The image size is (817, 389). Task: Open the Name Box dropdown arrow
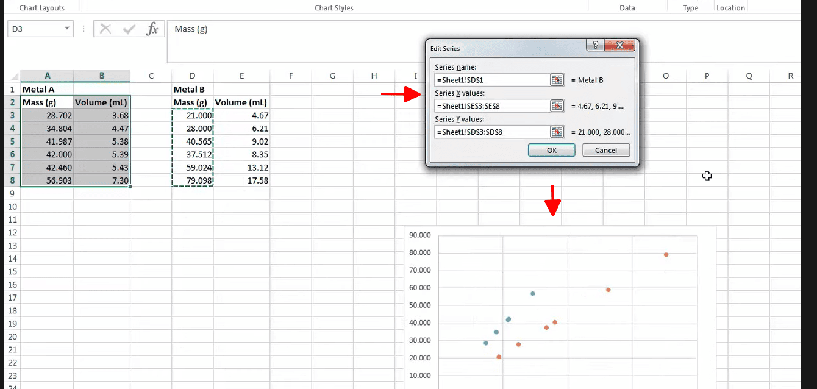tap(66, 29)
